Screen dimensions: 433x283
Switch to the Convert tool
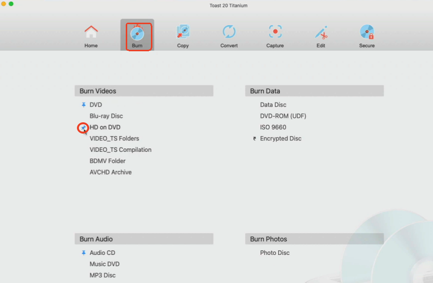229,33
